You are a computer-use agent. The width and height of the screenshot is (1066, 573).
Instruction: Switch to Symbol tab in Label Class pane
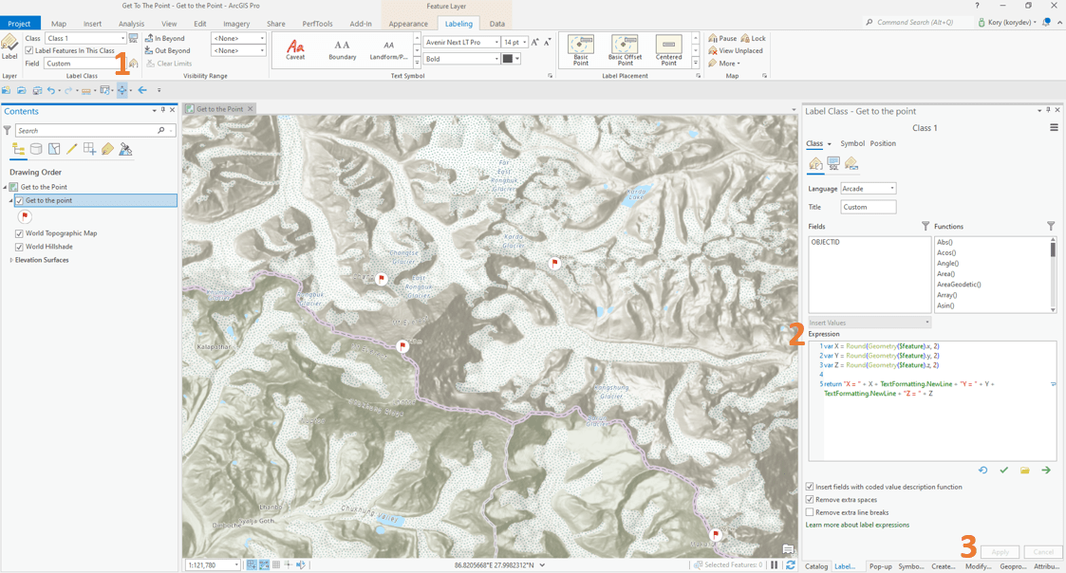click(x=851, y=143)
